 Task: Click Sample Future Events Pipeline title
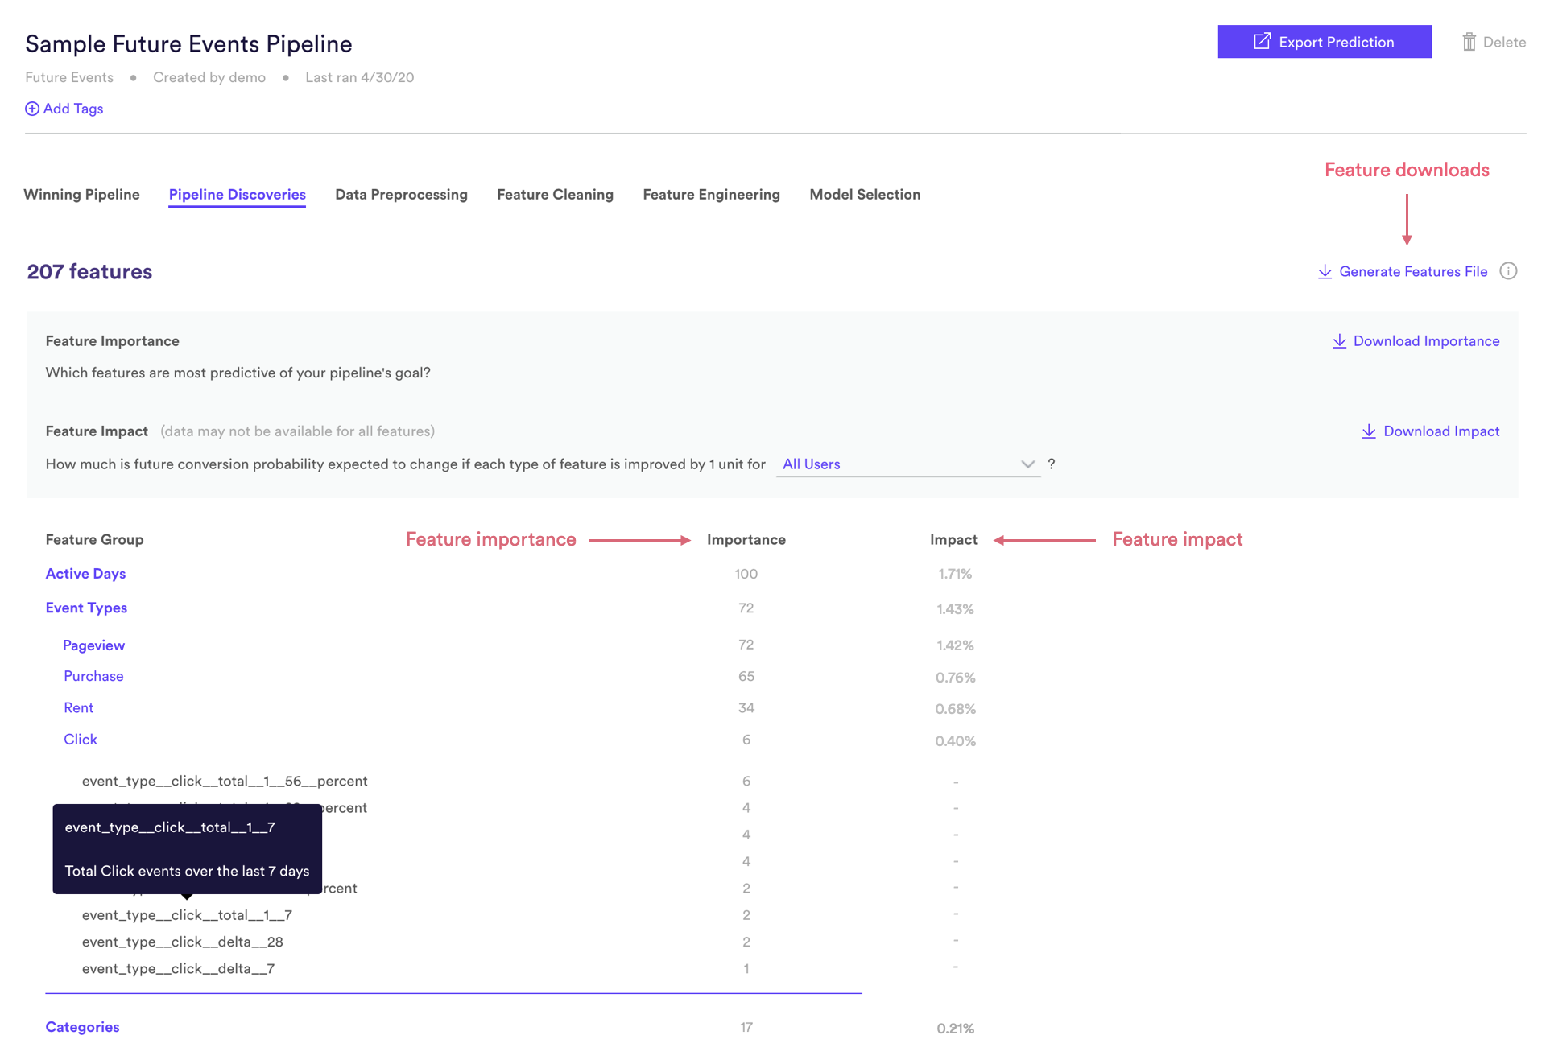[188, 44]
